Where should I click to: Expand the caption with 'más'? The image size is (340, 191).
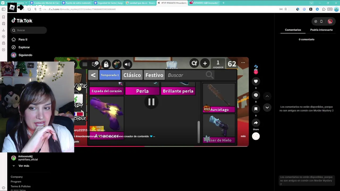pos(243,136)
